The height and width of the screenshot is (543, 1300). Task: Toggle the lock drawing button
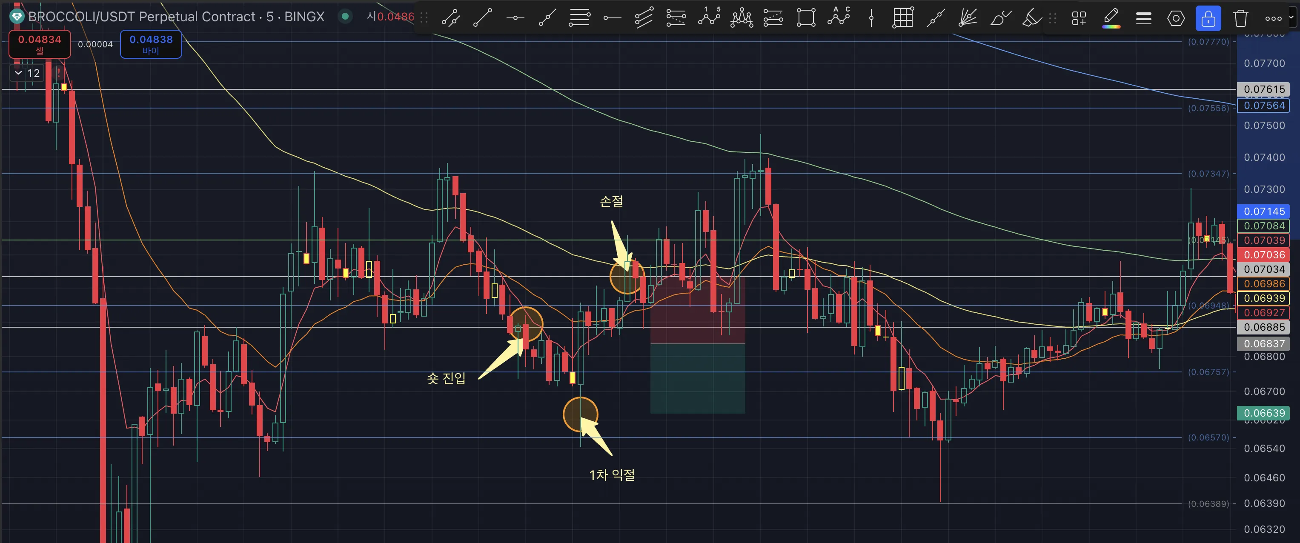click(1208, 19)
